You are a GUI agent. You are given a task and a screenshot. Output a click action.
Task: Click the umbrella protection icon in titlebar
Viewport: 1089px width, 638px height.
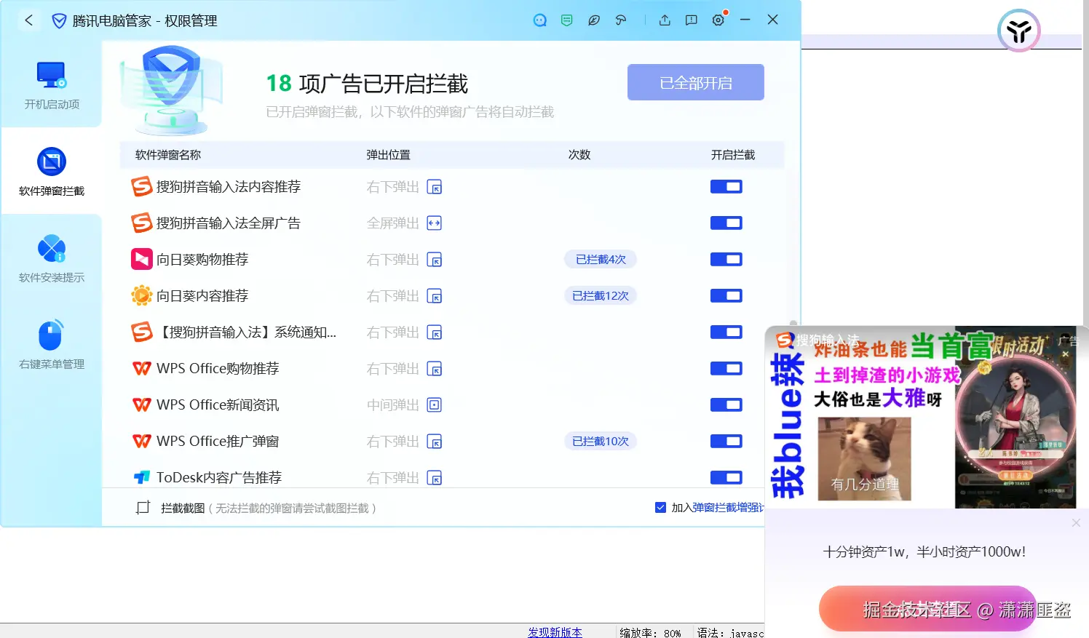point(620,20)
